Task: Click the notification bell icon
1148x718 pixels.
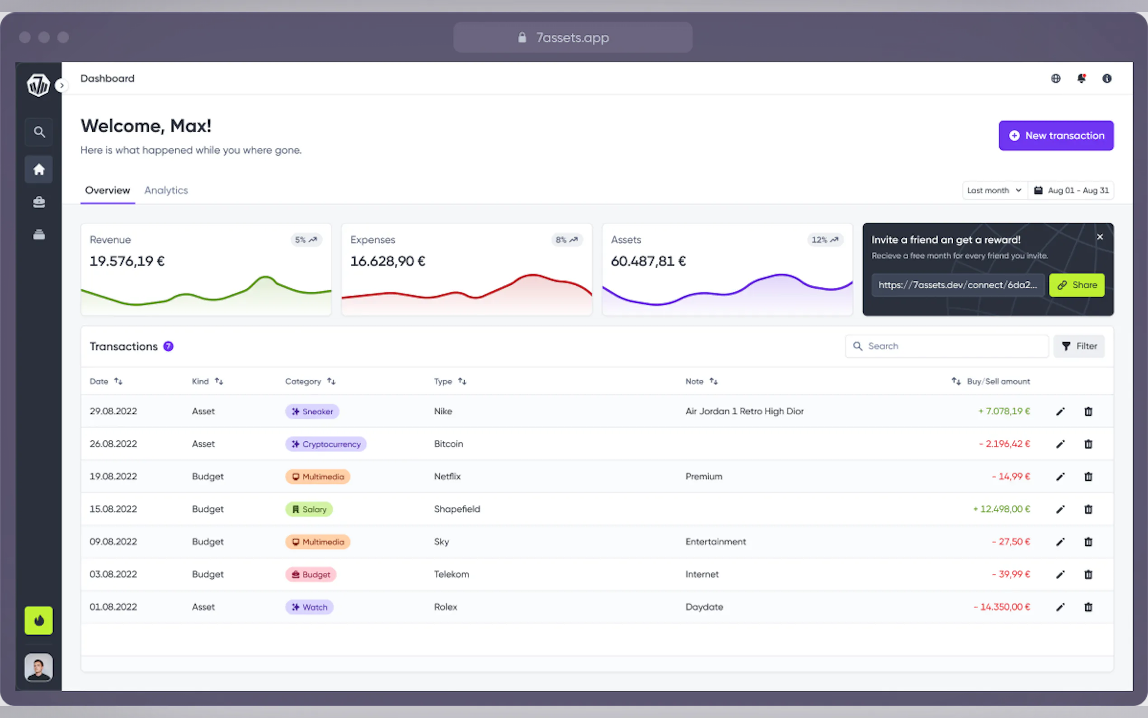Action: pos(1081,78)
